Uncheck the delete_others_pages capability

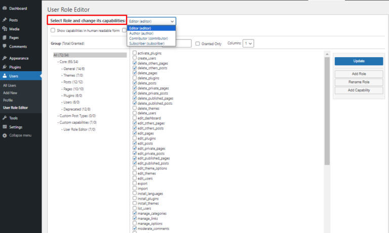tap(135, 63)
